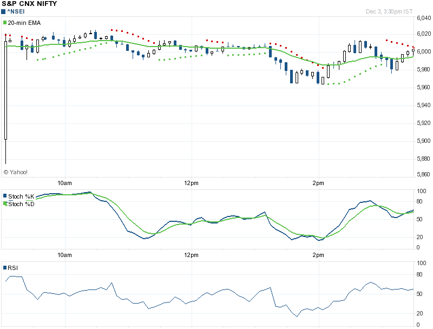This screenshot has height=329, width=433.
Task: Click the 0 label on Stochastic axis
Action: [x=418, y=248]
